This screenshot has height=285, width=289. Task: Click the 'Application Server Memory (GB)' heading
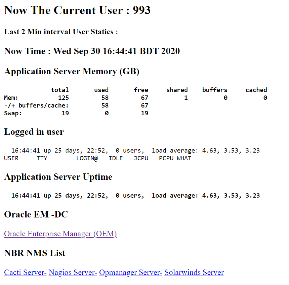pos(72,71)
